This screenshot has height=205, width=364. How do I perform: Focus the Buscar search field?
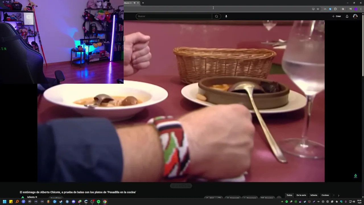(174, 16)
